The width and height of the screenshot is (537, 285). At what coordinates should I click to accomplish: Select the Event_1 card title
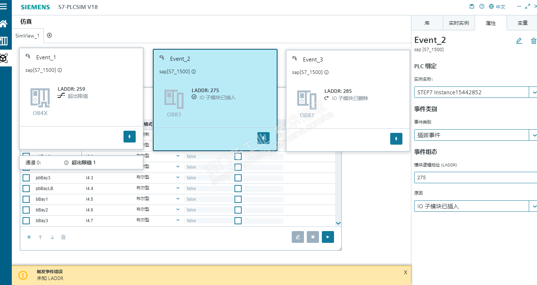(x=46, y=57)
